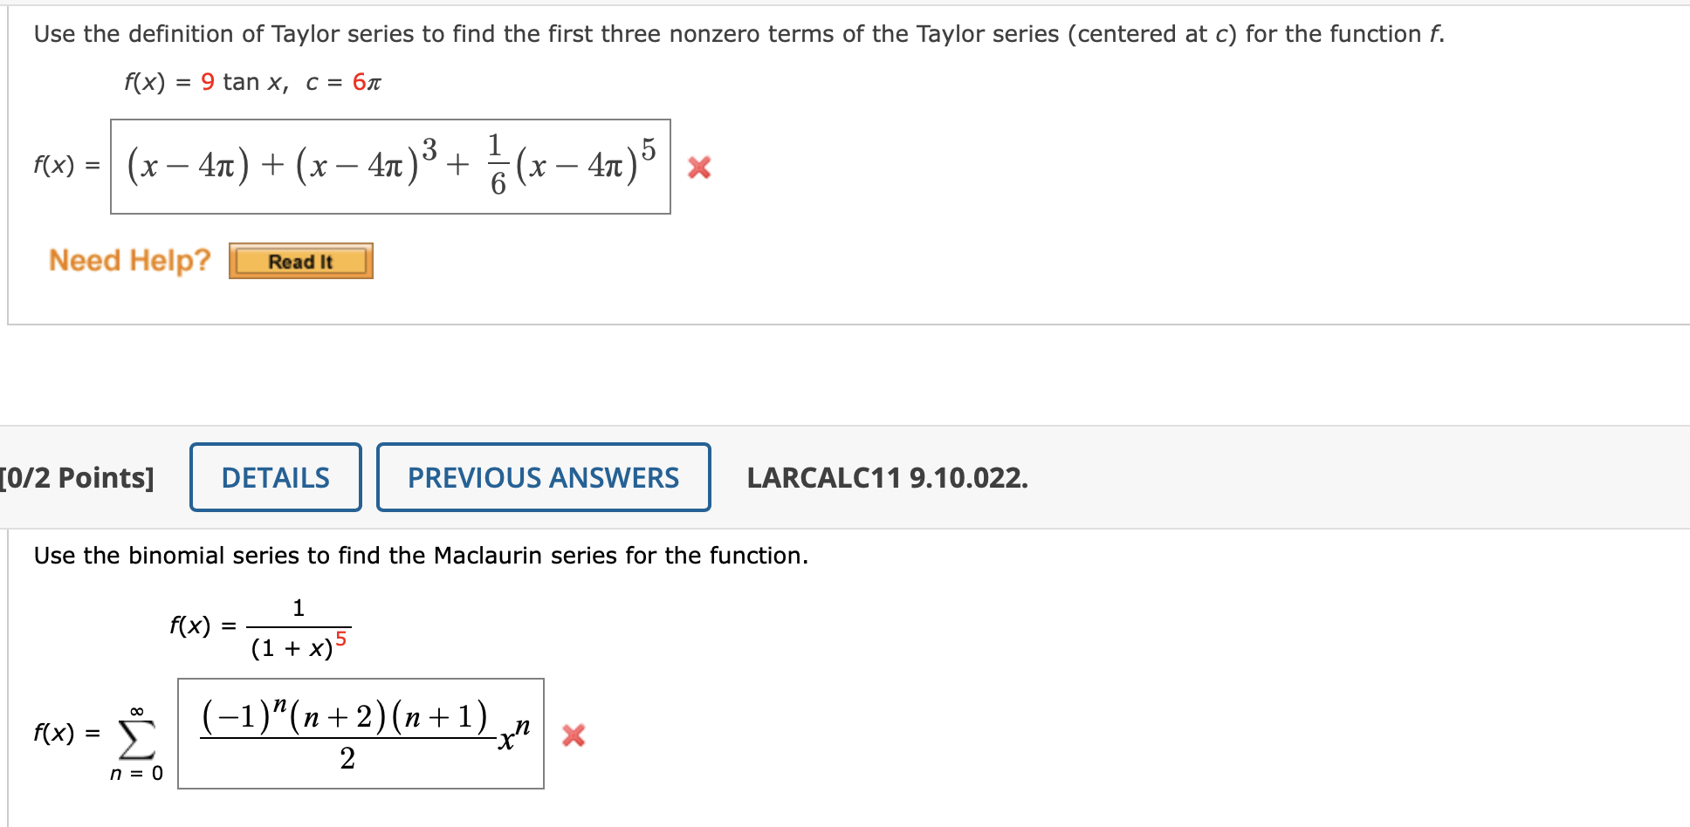The height and width of the screenshot is (827, 1690).
Task: Click the [0/2 Points] score indicator
Action: tap(77, 477)
